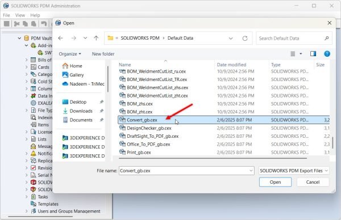Select first 3DEXPERIENCE D drive entry
Screen dimensions: 341x220
(x=84, y=138)
